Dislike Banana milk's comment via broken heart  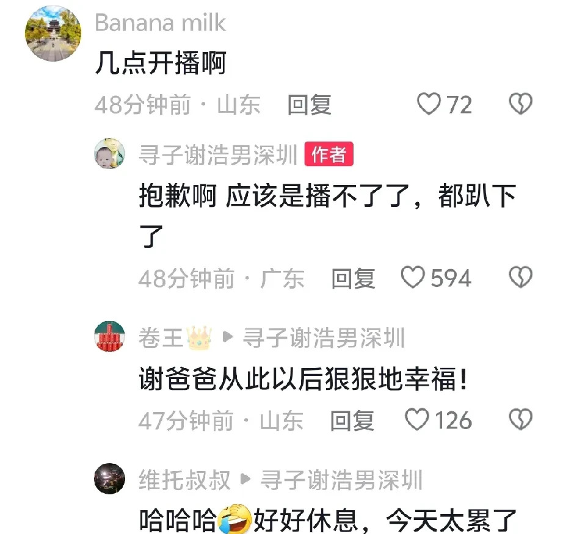pos(521,104)
